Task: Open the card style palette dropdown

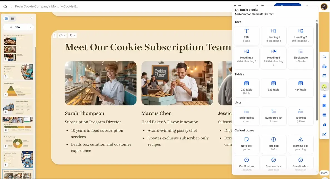Action: [x=62, y=35]
